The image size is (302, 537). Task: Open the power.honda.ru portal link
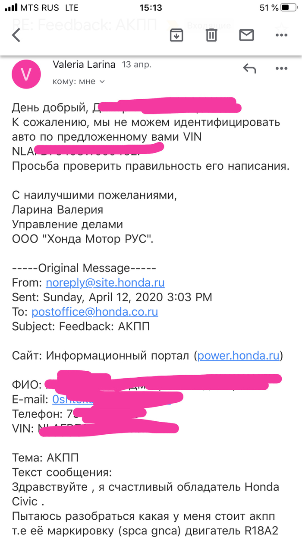[x=239, y=356]
